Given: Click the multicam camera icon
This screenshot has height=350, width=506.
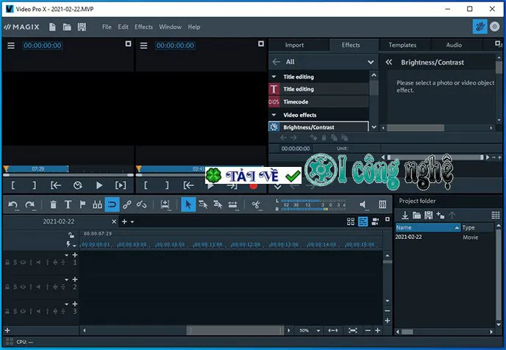Looking at the screenshot, I should (375, 221).
